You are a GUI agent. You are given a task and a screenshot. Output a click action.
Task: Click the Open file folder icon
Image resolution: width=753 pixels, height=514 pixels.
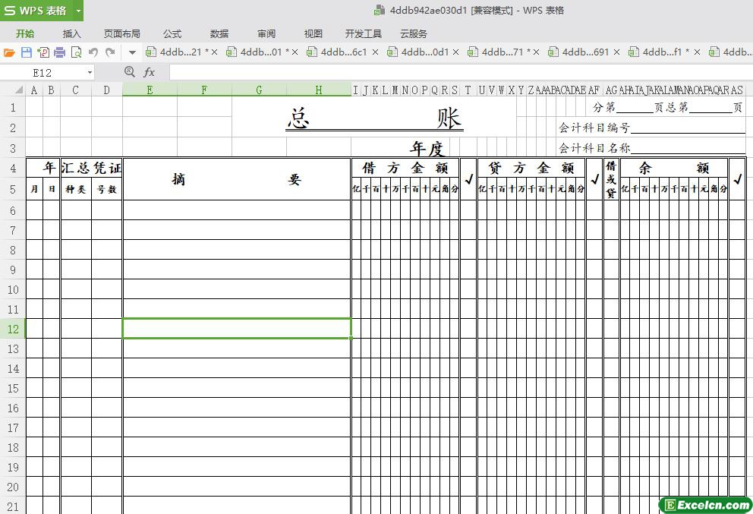[x=9, y=52]
